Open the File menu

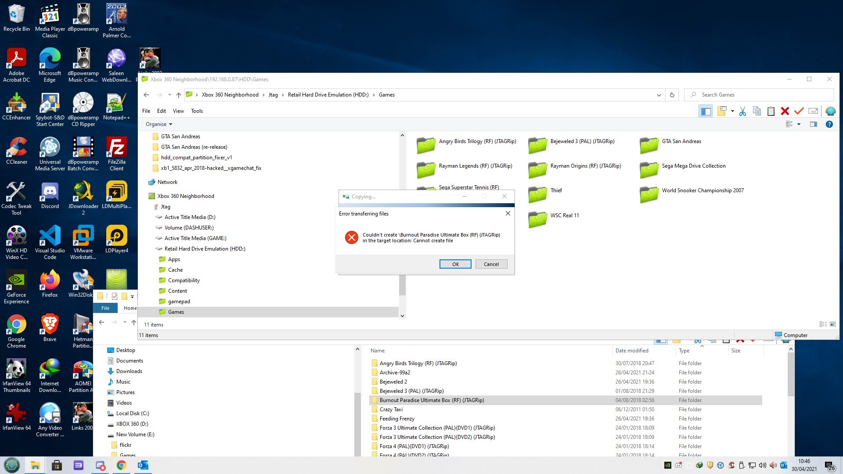[146, 111]
